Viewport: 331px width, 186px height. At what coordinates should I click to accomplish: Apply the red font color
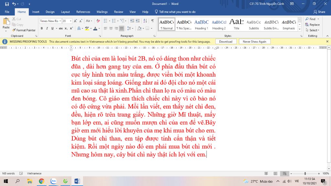click(95, 28)
